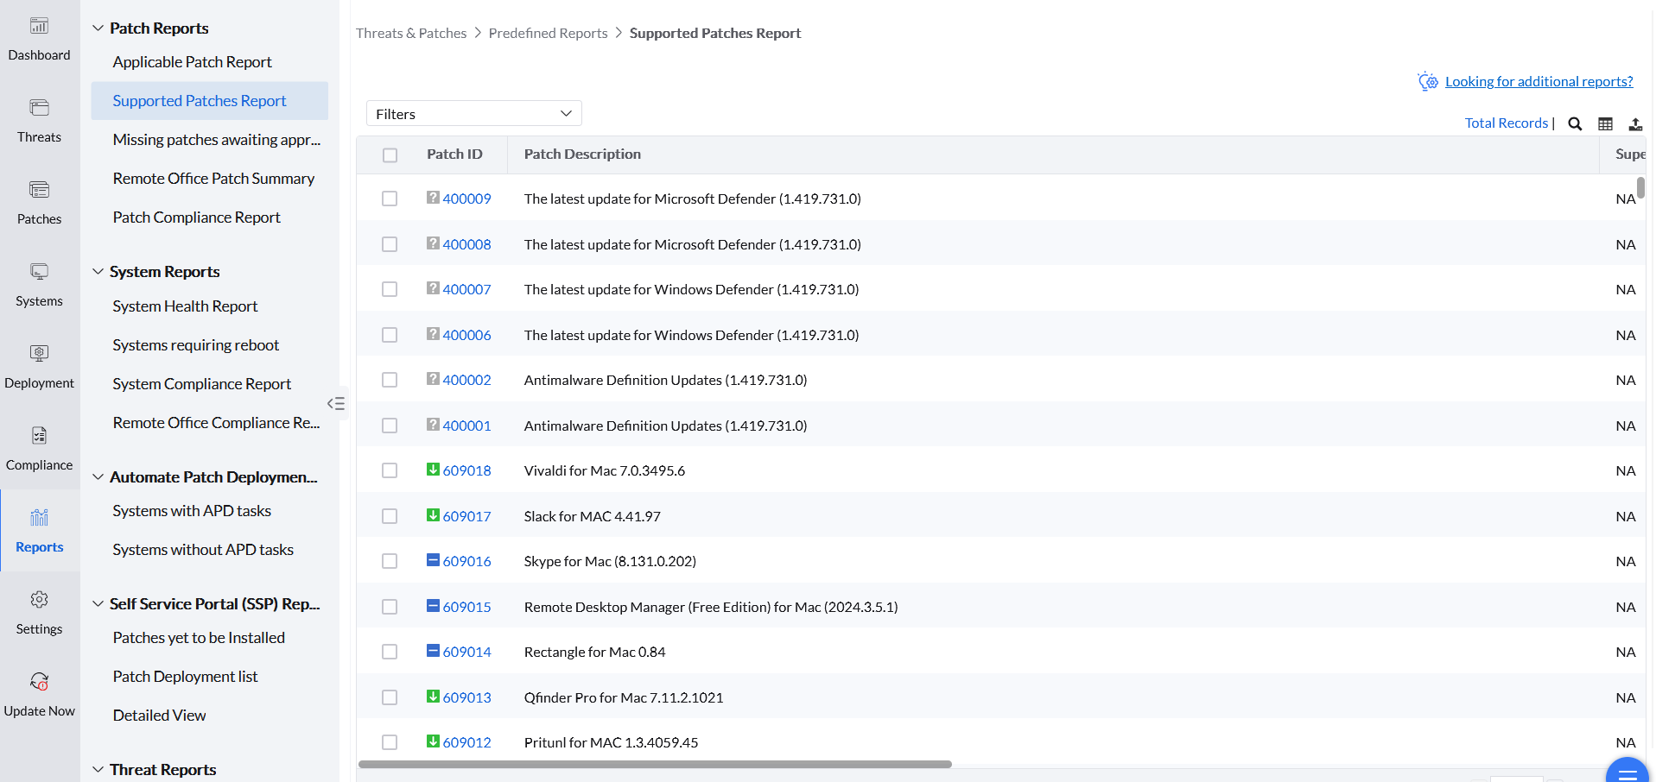Screen dimensions: 1656x782
Task: Open the Compliance sidebar icon
Action: [x=39, y=435]
